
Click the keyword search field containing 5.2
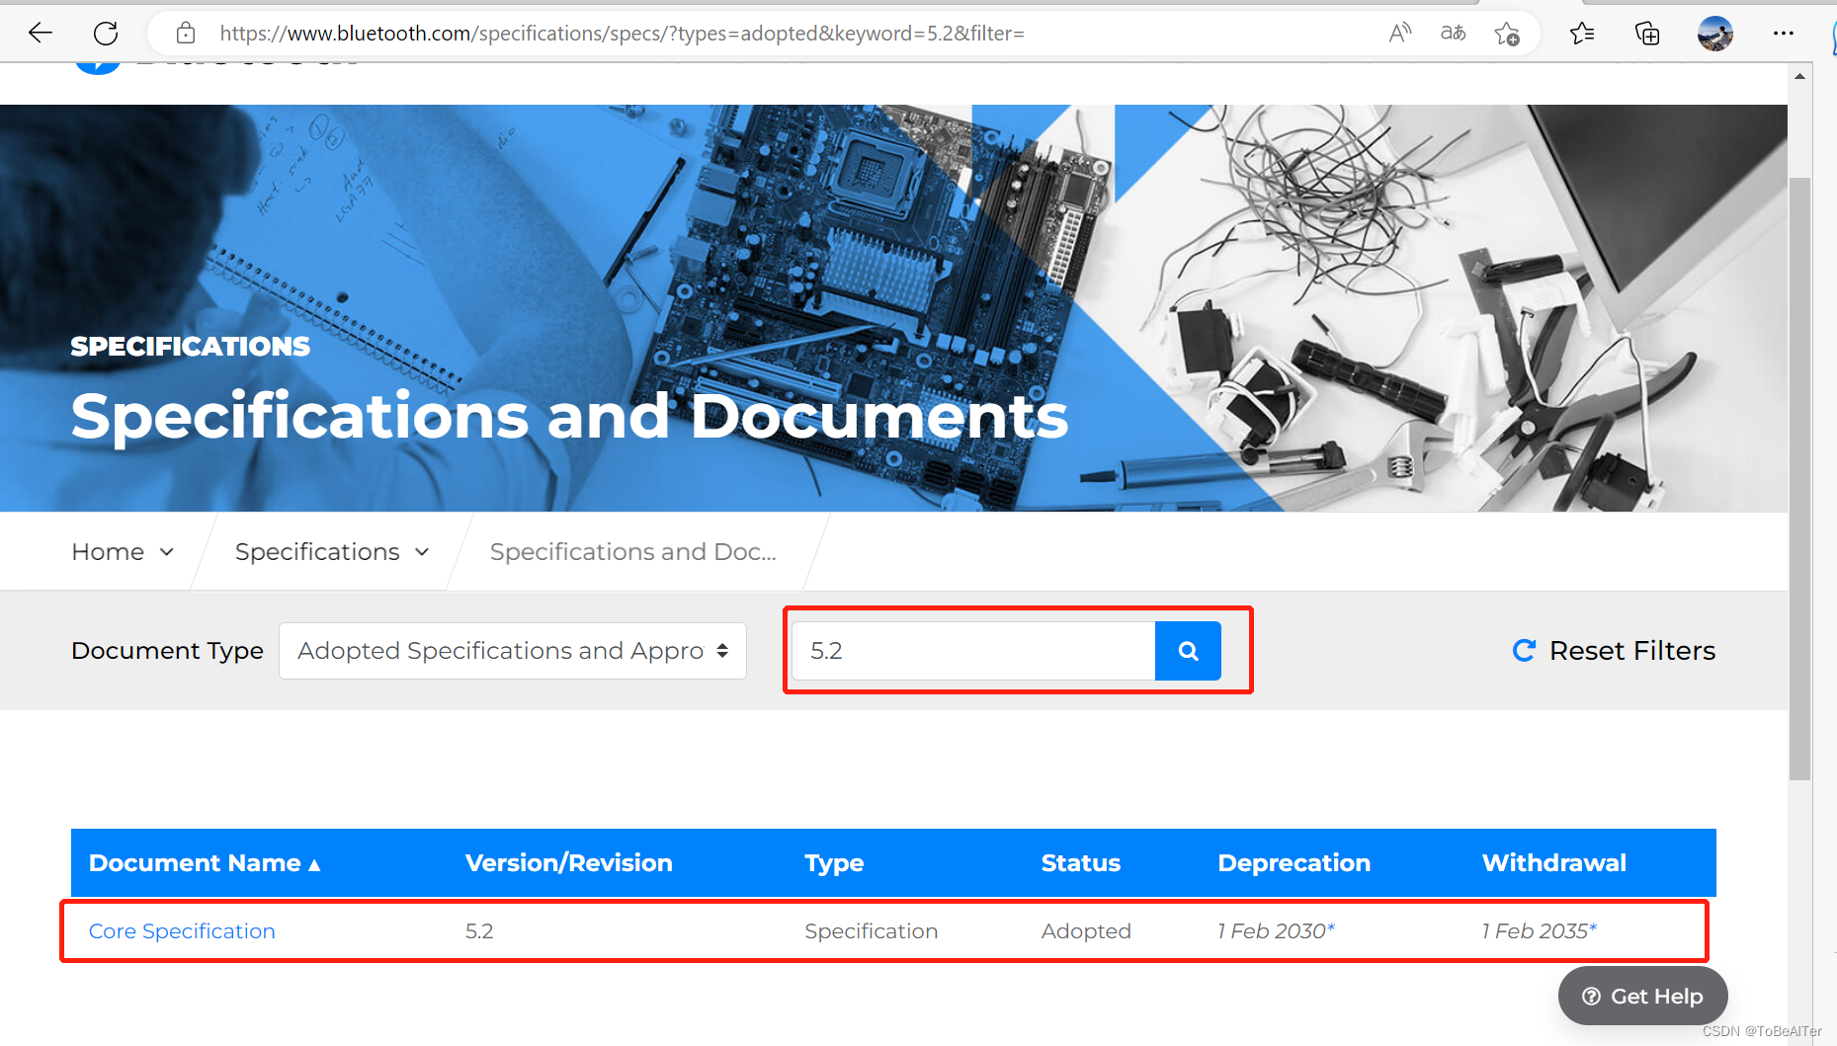click(973, 651)
